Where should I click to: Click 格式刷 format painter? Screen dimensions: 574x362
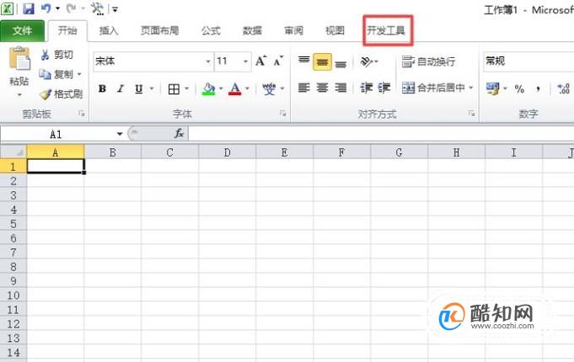[x=62, y=94]
